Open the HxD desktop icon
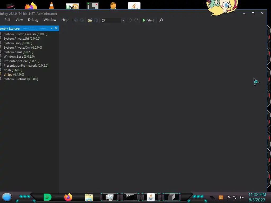This screenshot has height=203, width=271. click(72, 6)
